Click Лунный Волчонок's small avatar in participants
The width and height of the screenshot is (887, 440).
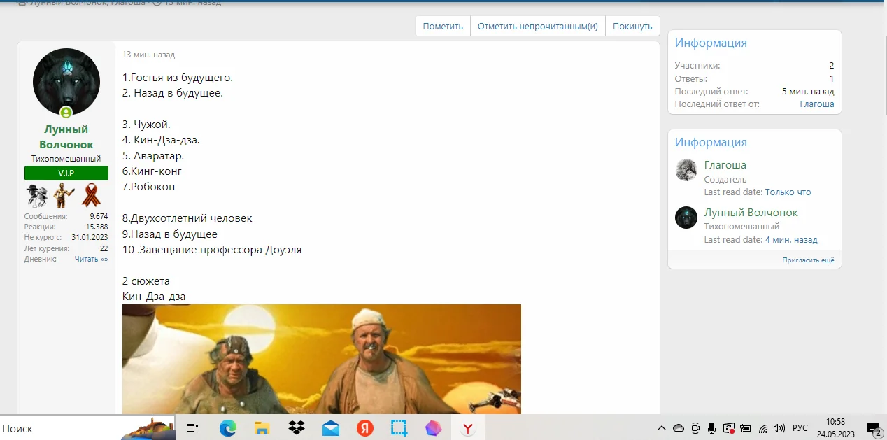click(x=686, y=218)
